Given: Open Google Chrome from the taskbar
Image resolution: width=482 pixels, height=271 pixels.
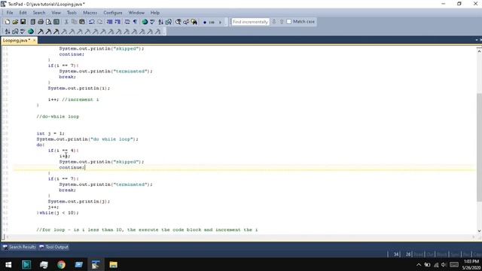Looking at the screenshot, I should 61,264.
